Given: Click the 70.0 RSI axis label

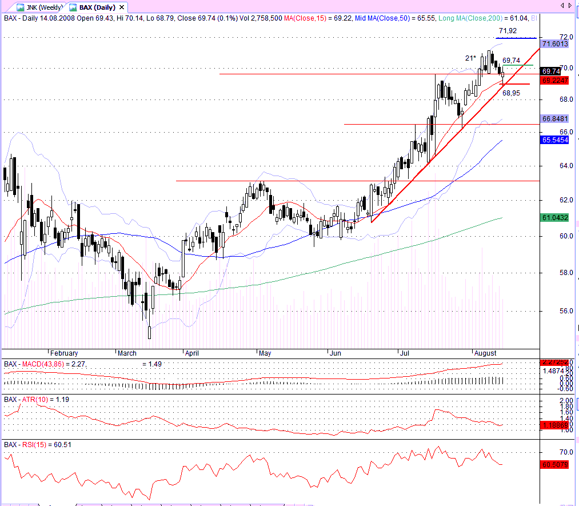Looking at the screenshot, I should 566,452.
